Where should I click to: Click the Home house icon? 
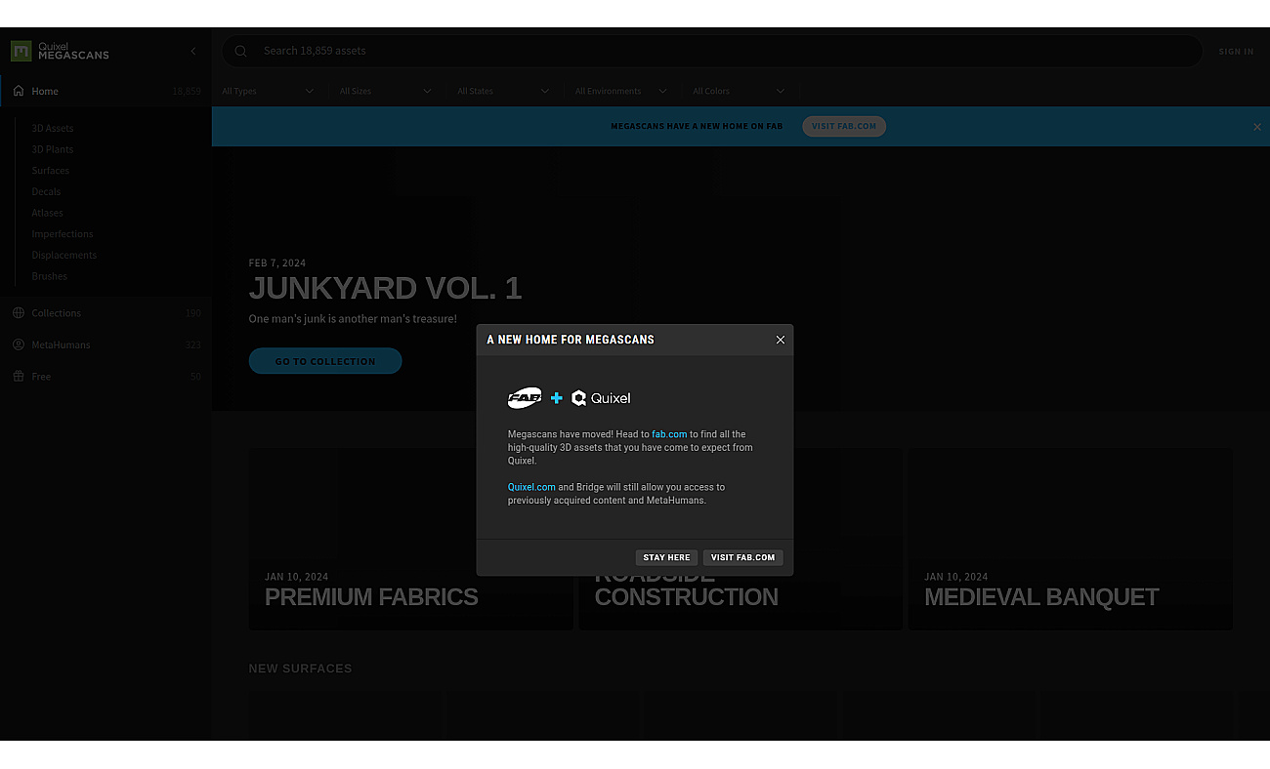coord(19,91)
